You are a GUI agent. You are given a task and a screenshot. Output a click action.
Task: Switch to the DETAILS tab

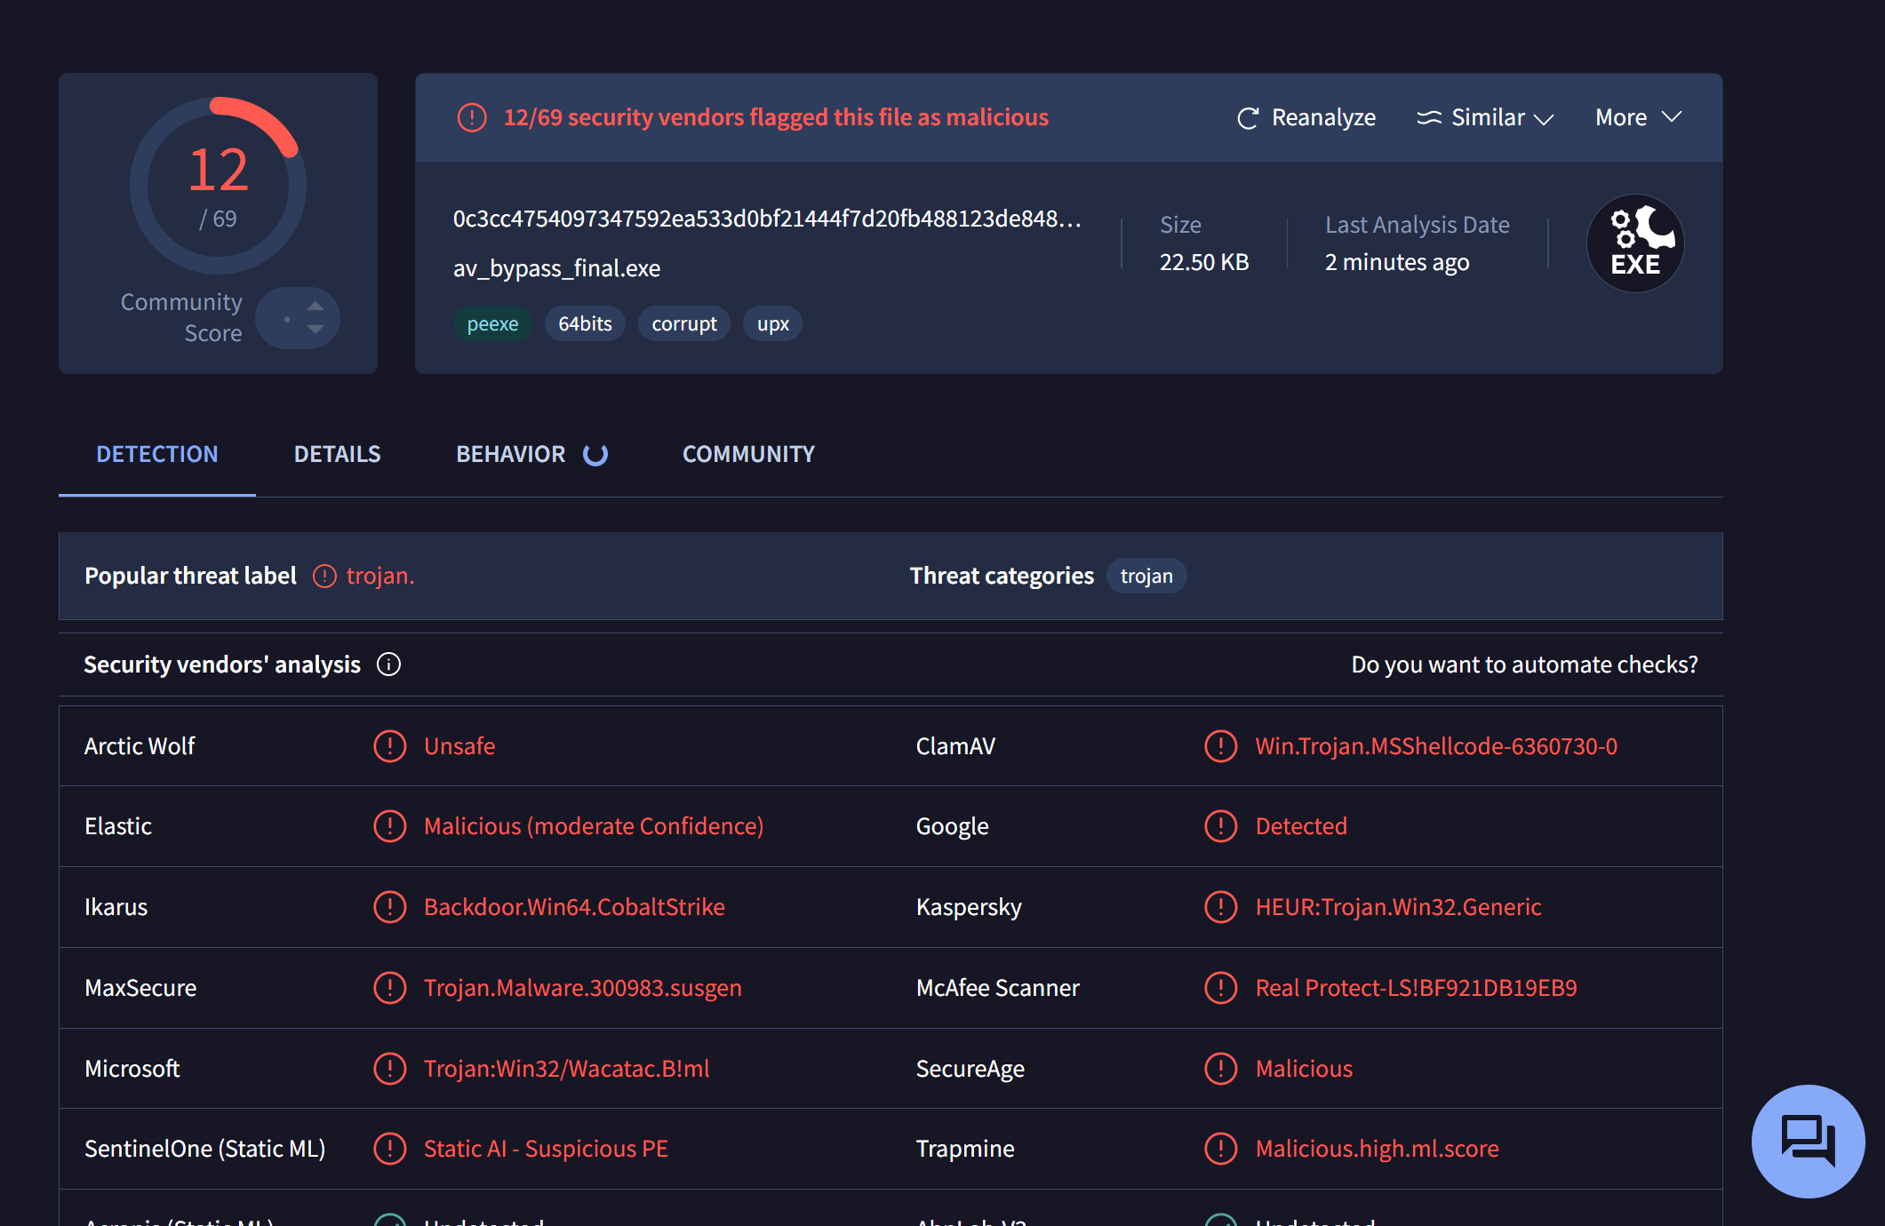(337, 454)
